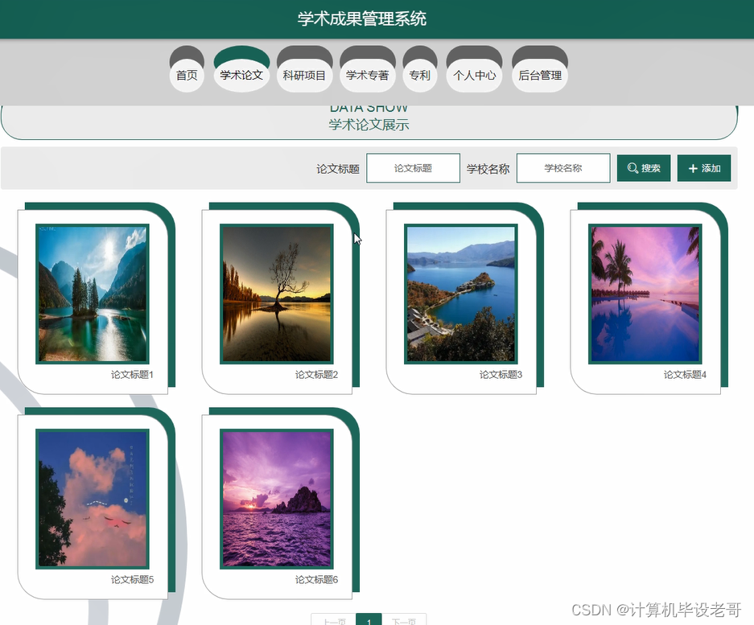
Task: Open thumbnail of 论文标题3 blue lake peninsula
Action: coord(460,294)
